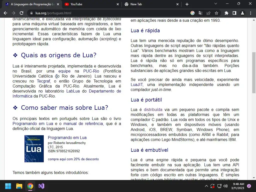Toggle the browser side panel
This screenshot has height=192, width=256.
pyautogui.click(x=234, y=13)
